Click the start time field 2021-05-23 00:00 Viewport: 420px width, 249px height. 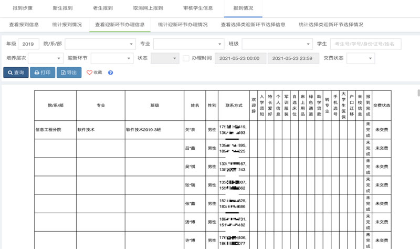(240, 58)
